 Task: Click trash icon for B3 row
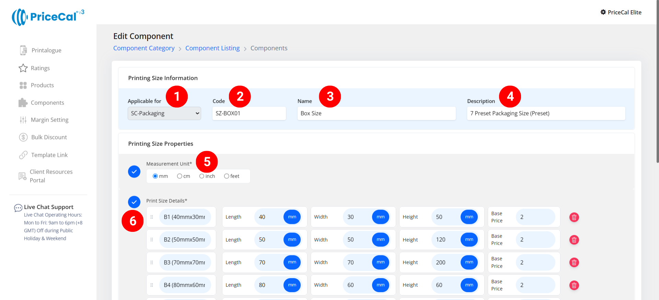click(x=574, y=263)
